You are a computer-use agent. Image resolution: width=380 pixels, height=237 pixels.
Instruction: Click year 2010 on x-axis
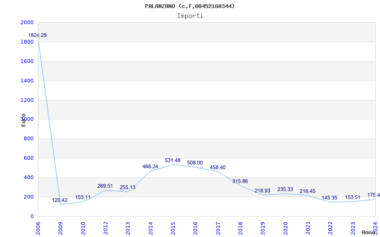[83, 228]
